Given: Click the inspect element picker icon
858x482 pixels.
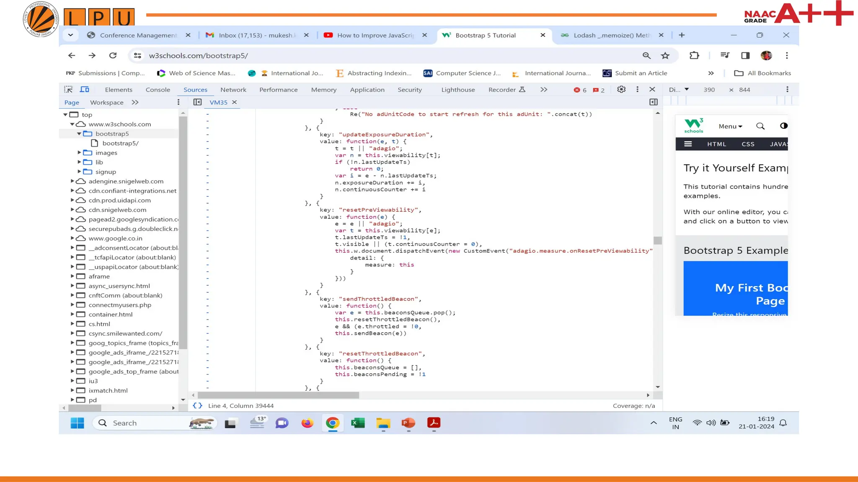Looking at the screenshot, I should pyautogui.click(x=68, y=90).
